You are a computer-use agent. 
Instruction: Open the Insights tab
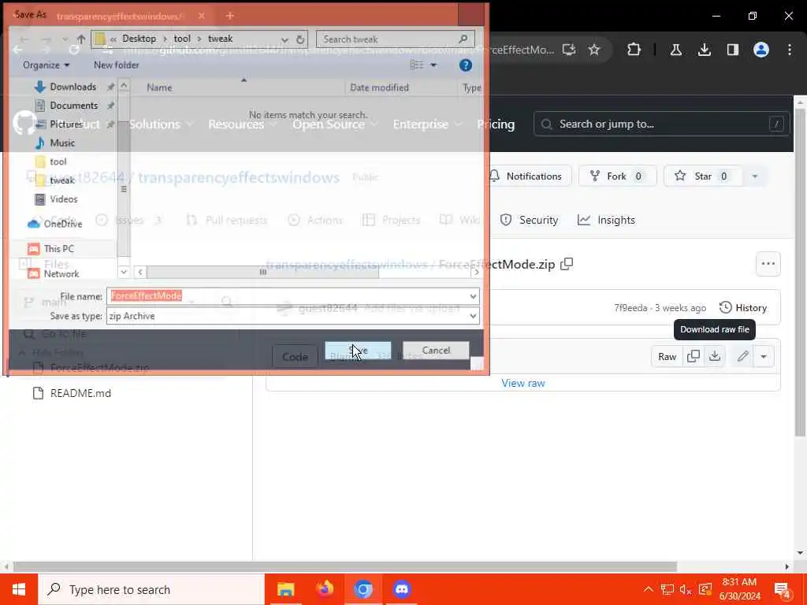[606, 221]
